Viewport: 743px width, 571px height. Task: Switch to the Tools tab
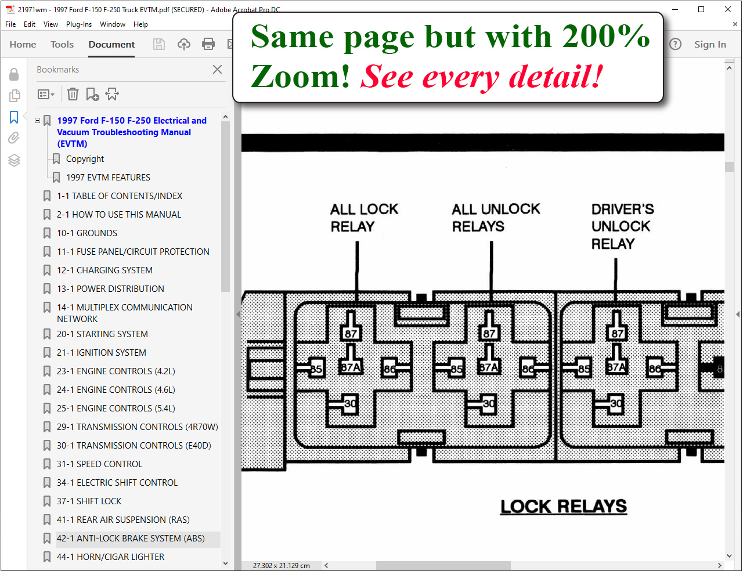click(62, 44)
